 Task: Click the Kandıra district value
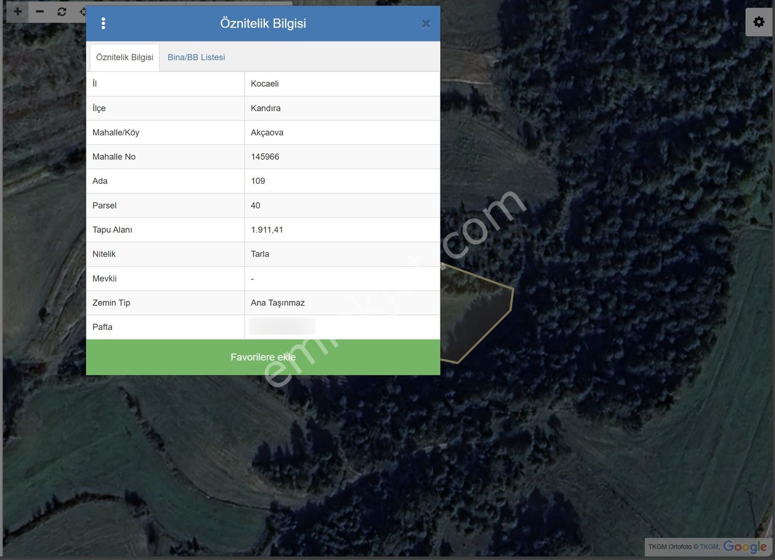pos(265,108)
